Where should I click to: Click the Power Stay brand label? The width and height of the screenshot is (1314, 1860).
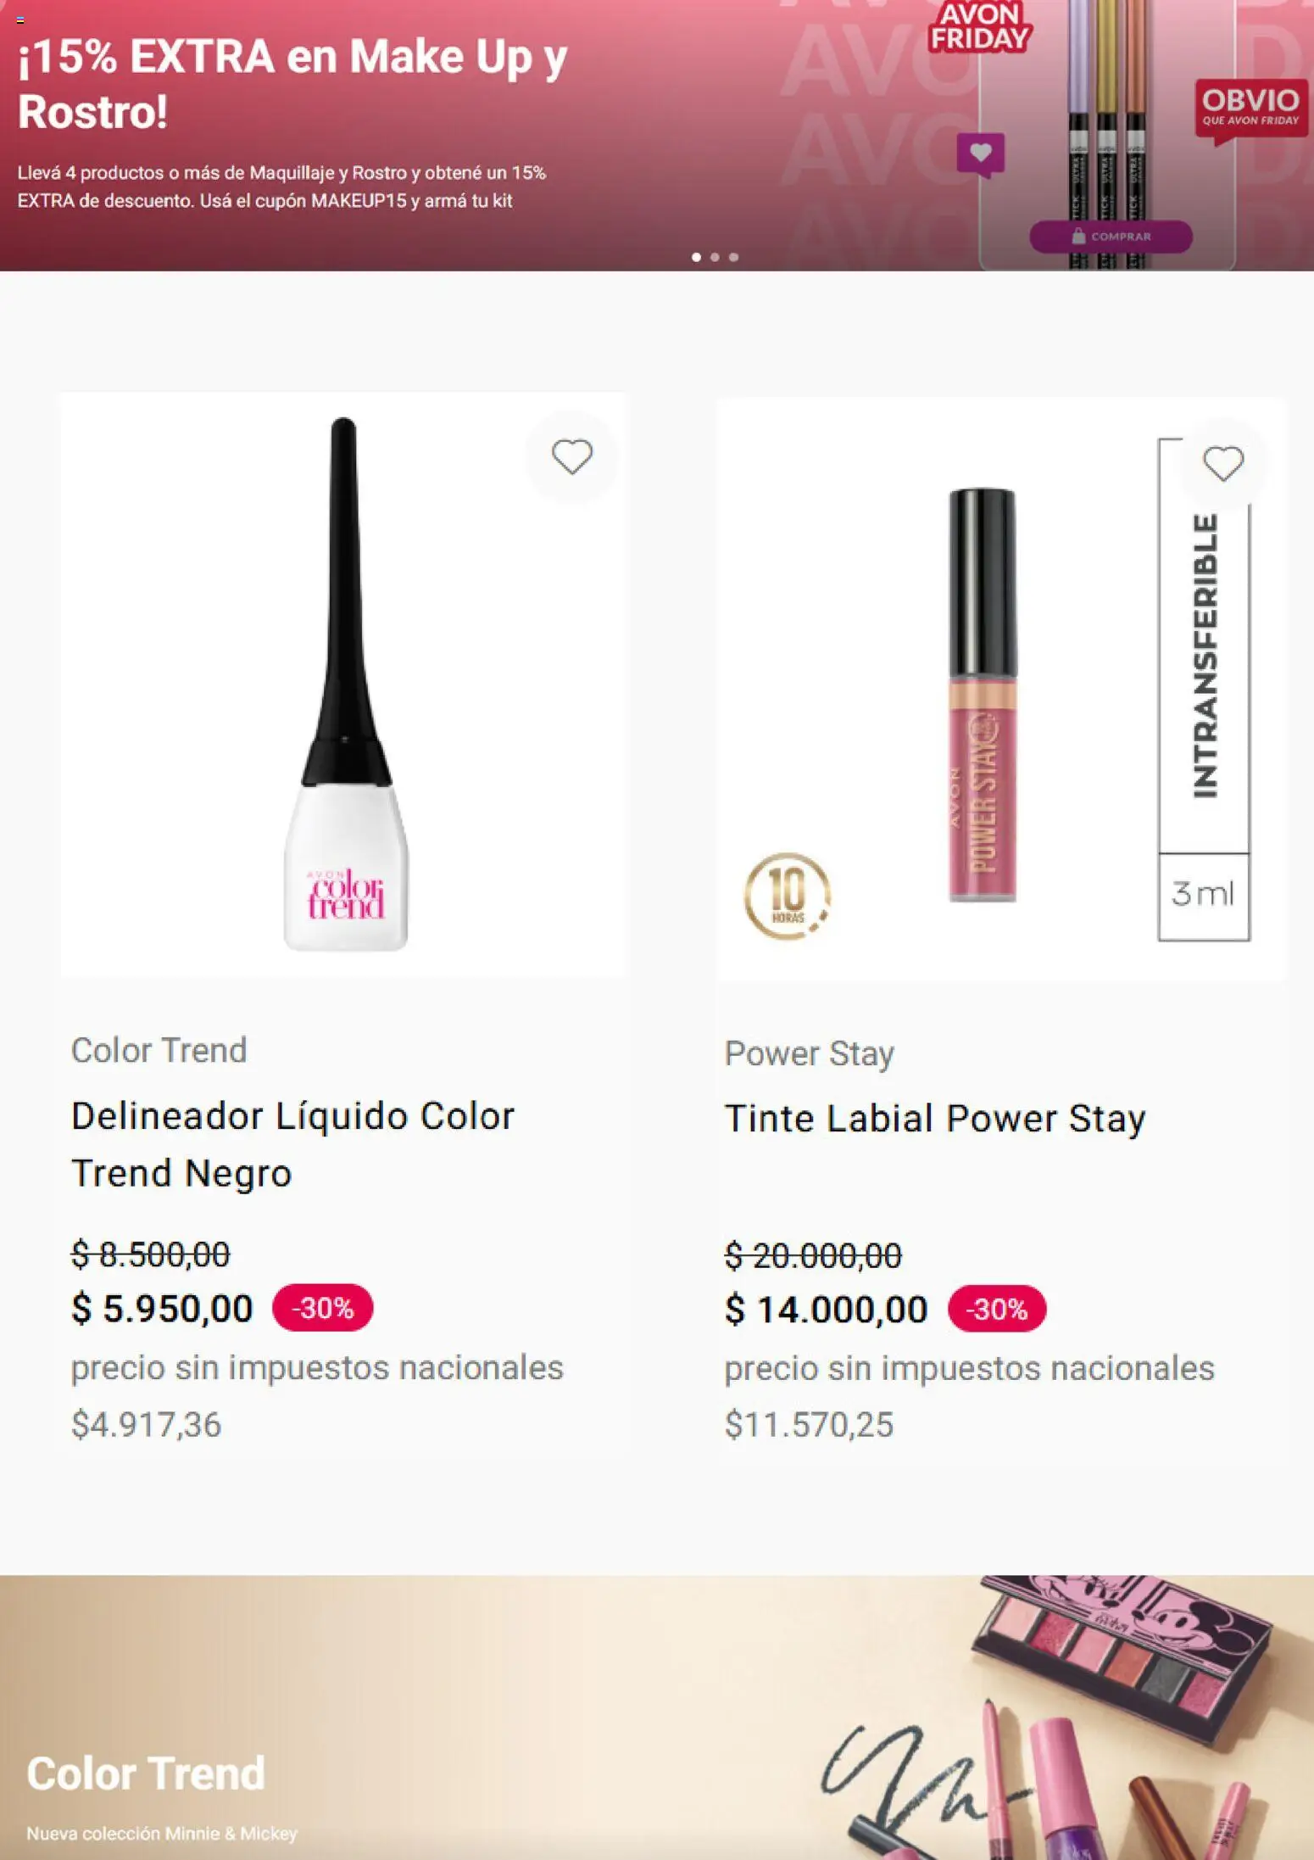808,1053
